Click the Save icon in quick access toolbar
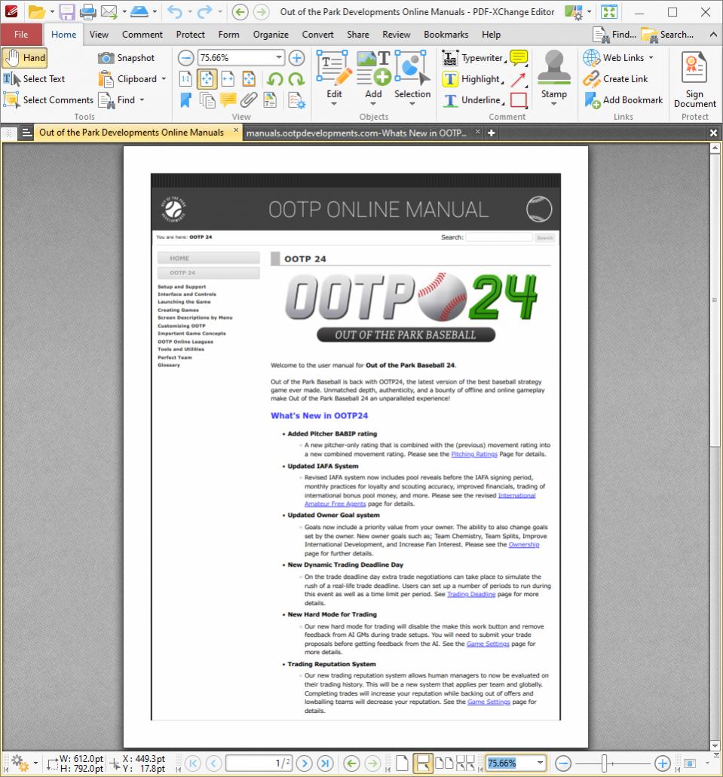The image size is (723, 777). pos(67,11)
